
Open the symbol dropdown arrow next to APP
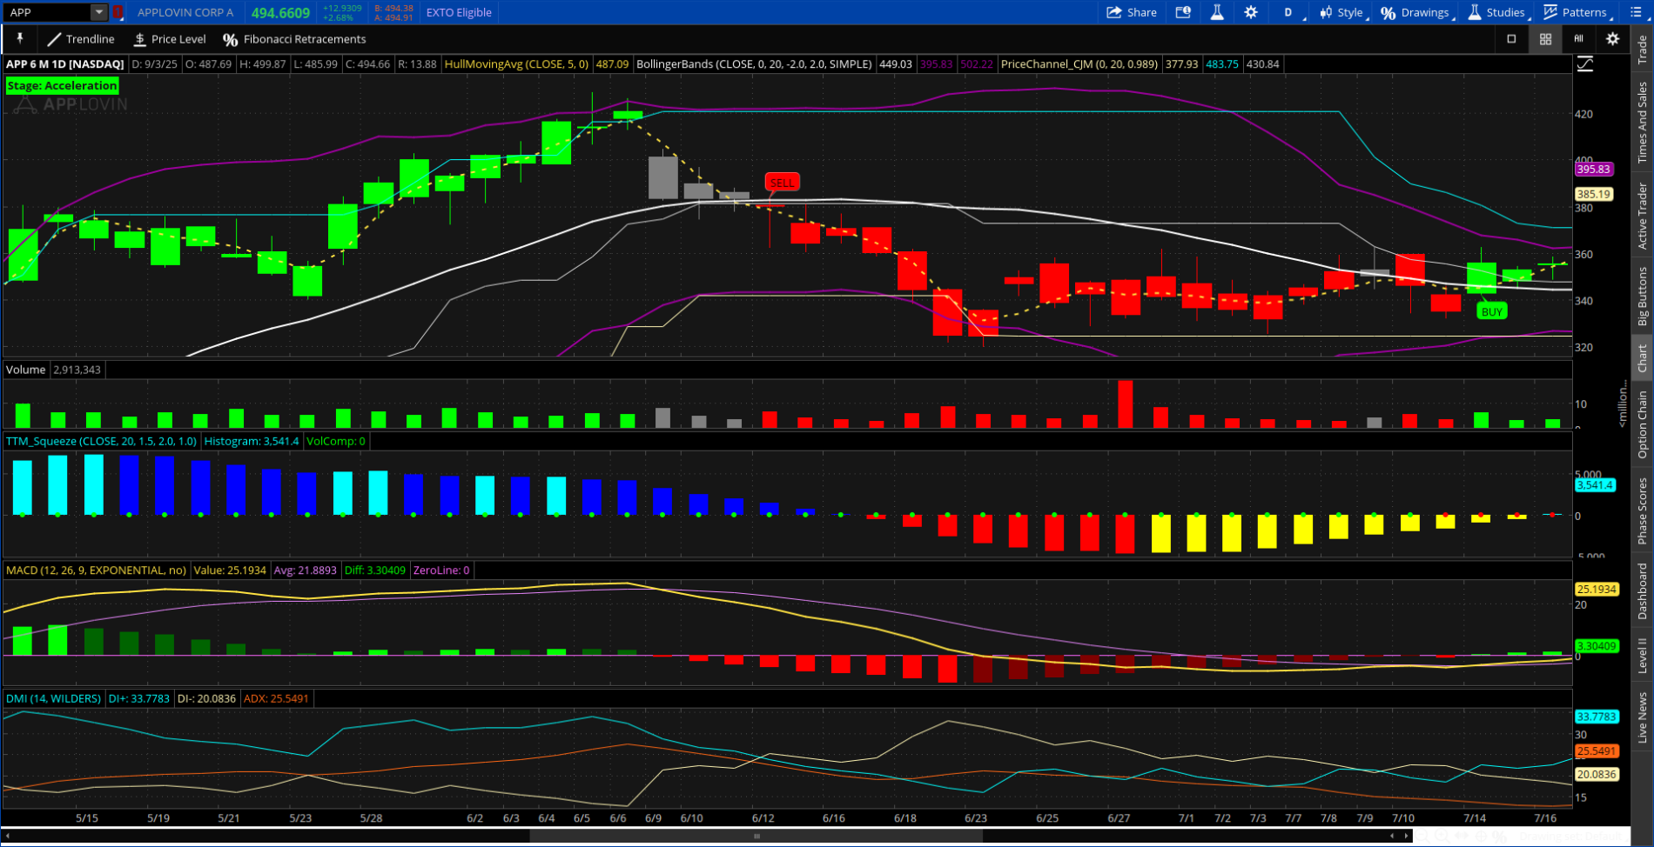click(99, 12)
